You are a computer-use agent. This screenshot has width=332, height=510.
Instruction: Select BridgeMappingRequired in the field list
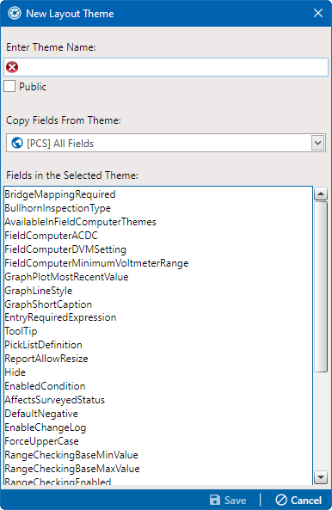60,194
